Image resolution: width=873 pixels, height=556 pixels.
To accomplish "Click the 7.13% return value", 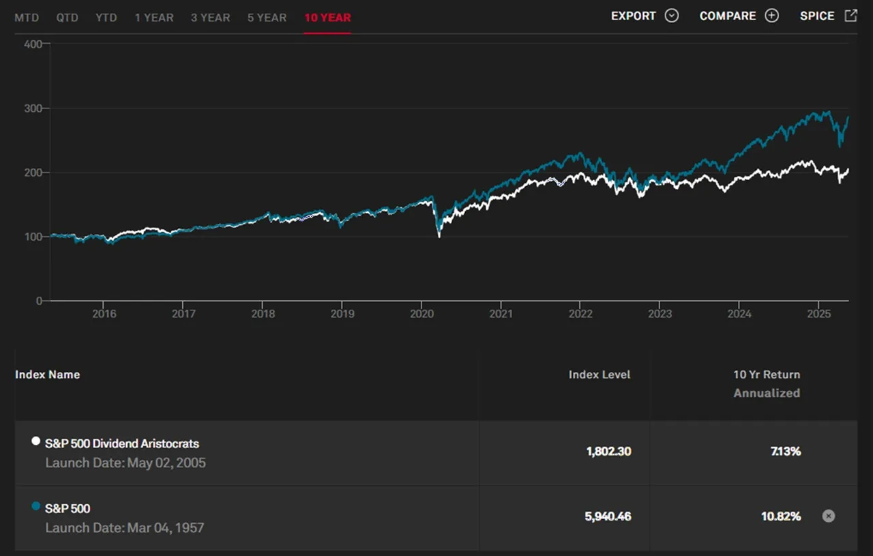I will 786,452.
